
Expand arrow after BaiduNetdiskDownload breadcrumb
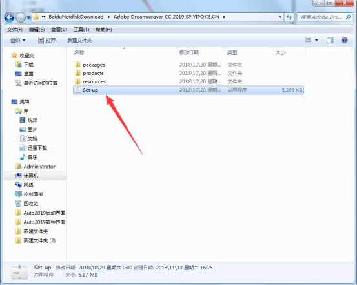pos(108,17)
